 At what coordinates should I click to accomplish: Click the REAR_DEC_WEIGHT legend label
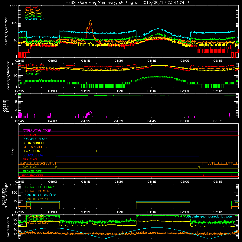pyautogui.click(x=37, y=199)
